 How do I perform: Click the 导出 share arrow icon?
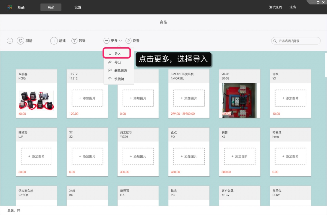tap(110, 62)
